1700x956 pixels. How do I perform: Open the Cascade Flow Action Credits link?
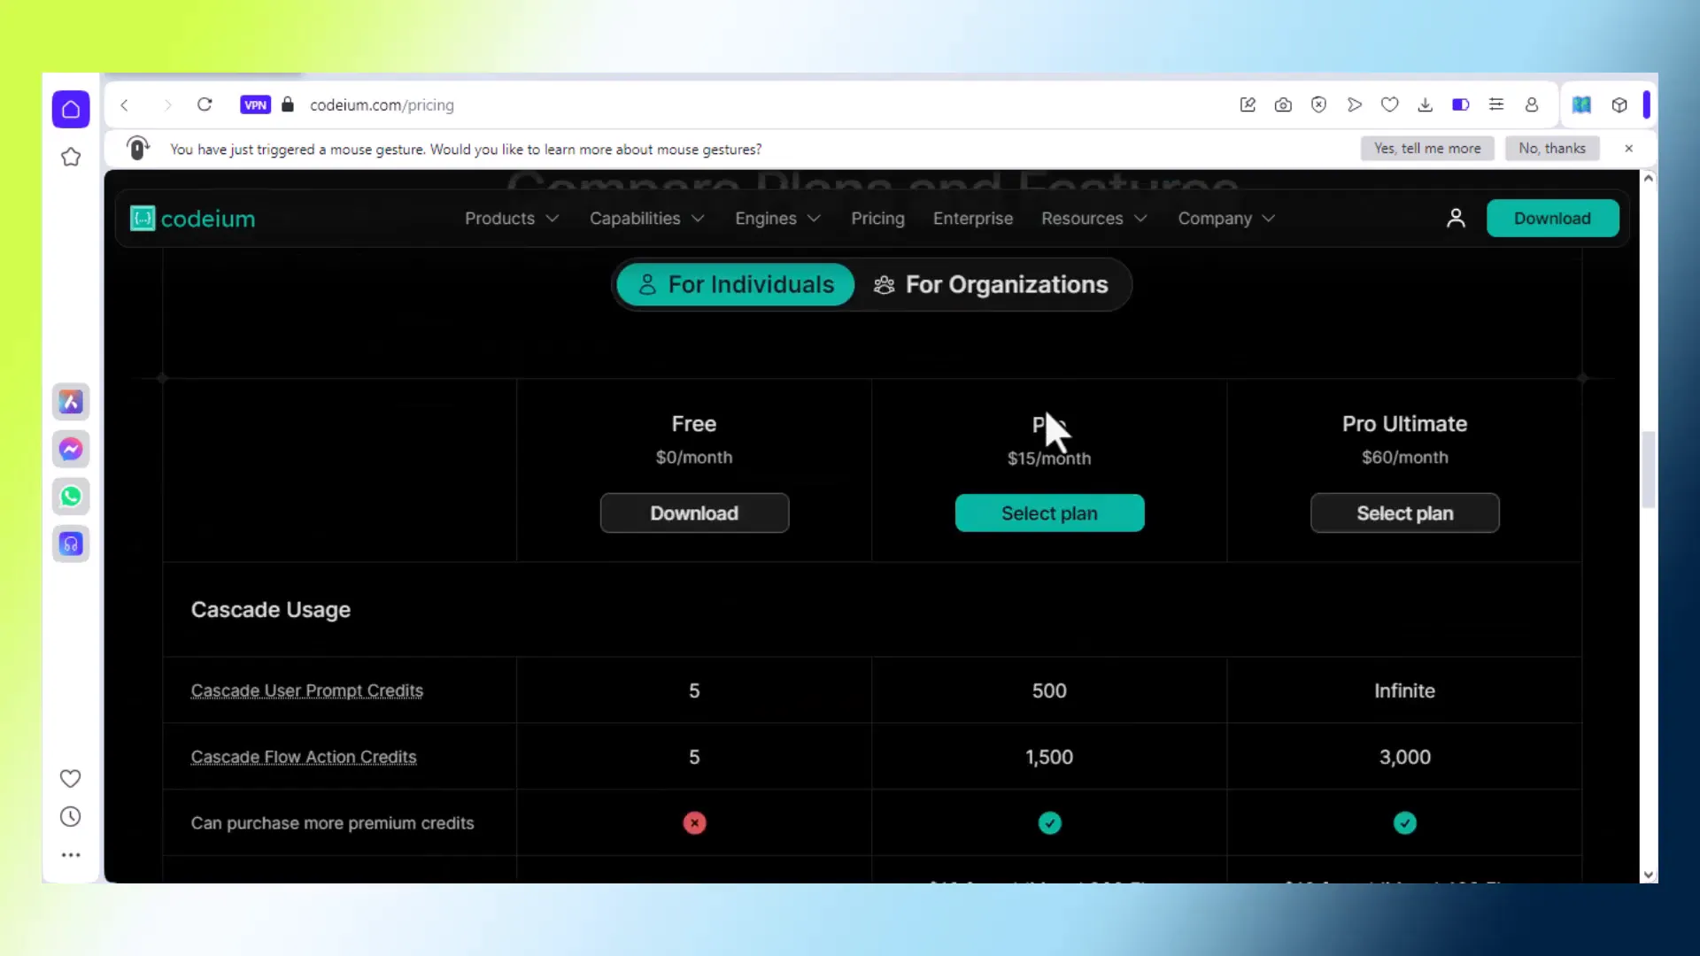click(x=304, y=757)
